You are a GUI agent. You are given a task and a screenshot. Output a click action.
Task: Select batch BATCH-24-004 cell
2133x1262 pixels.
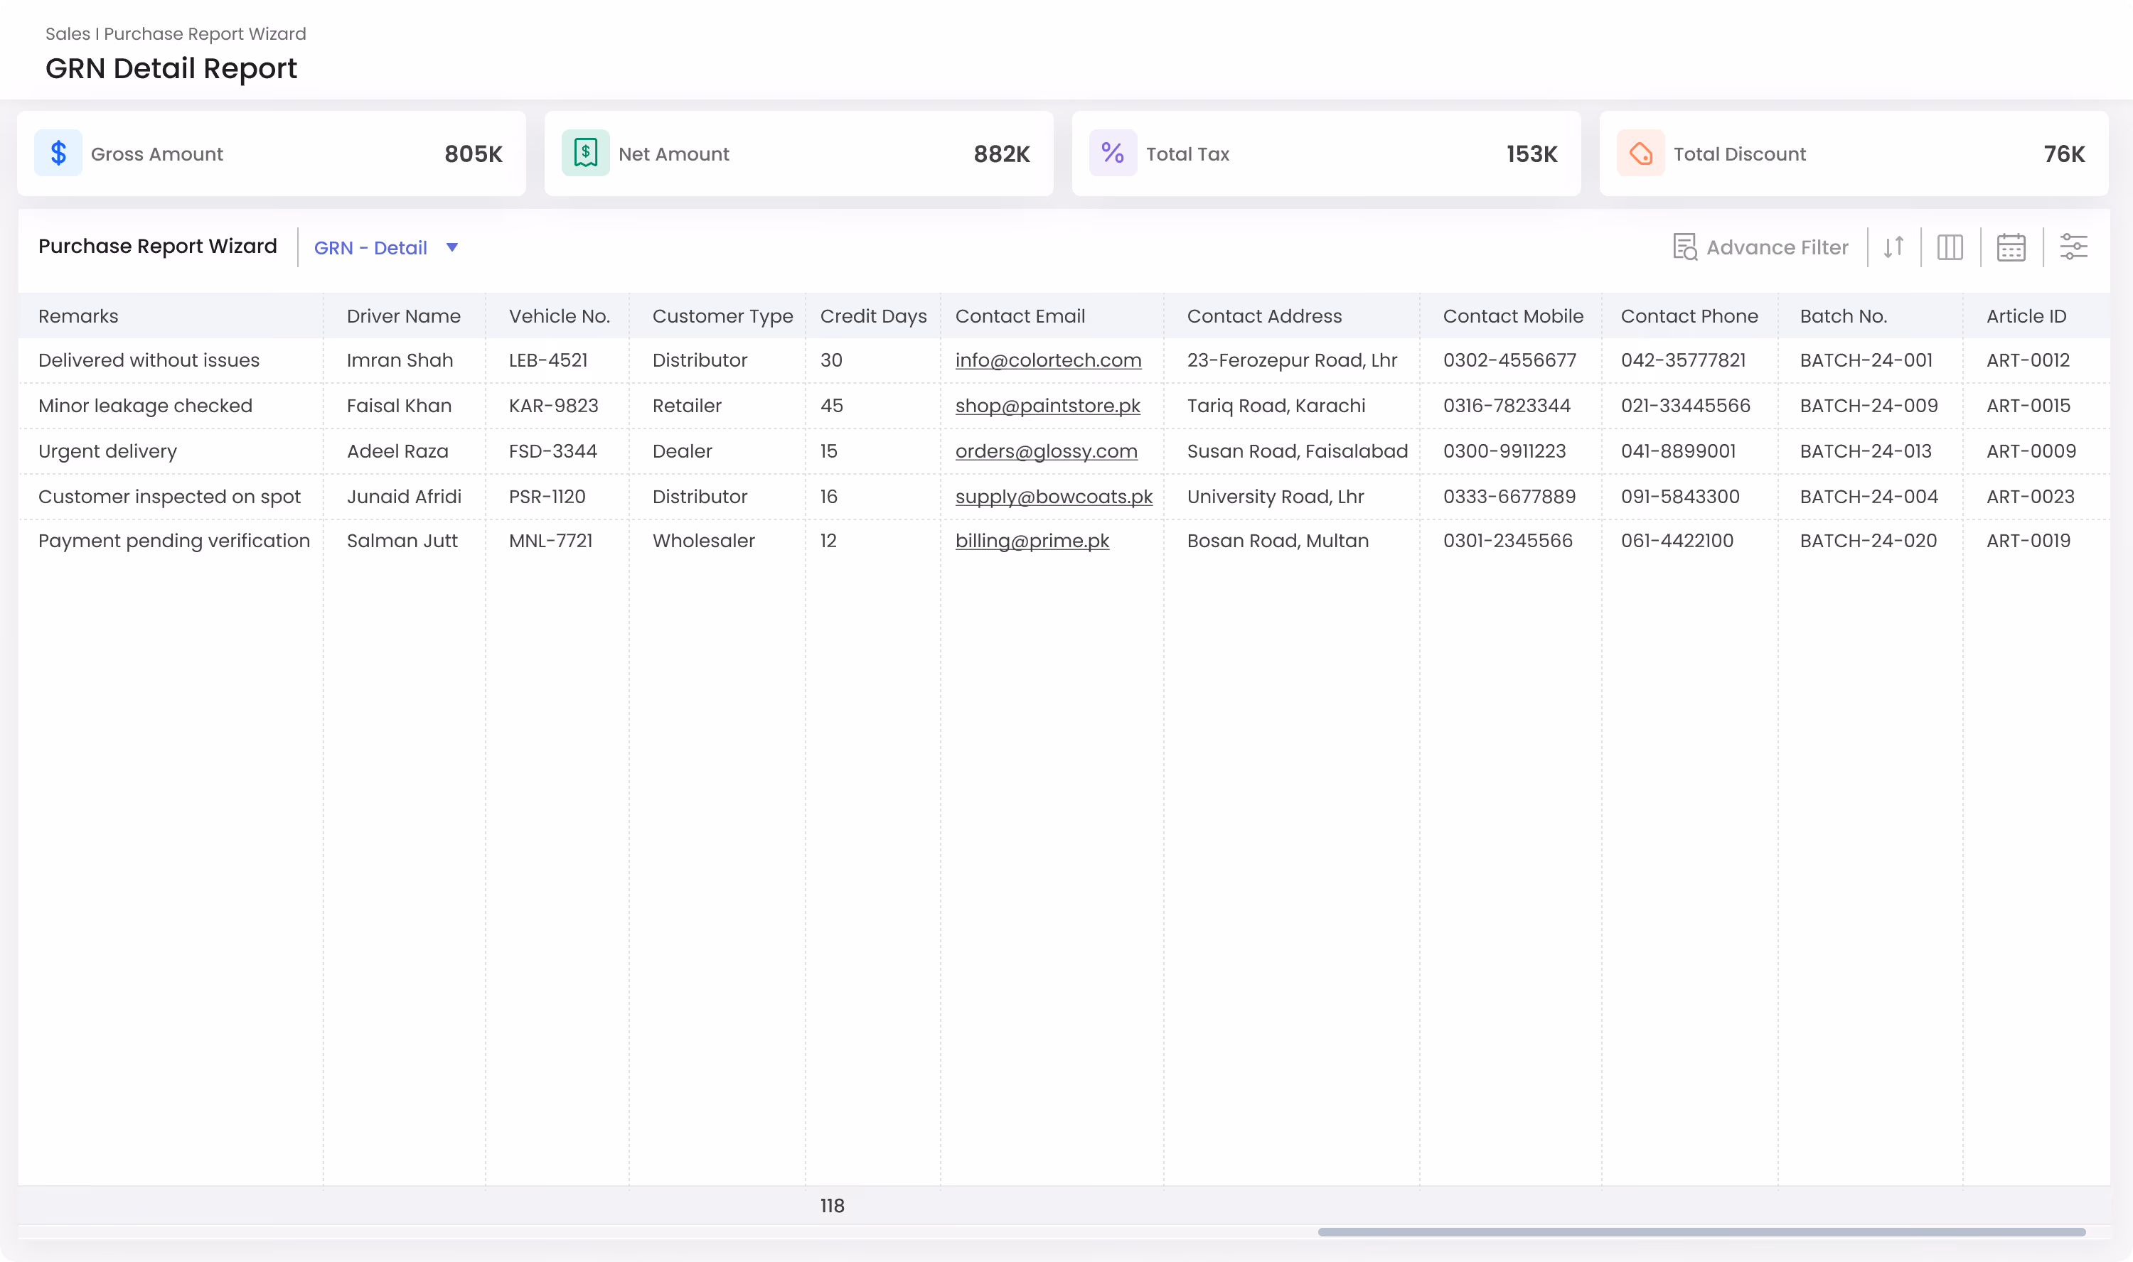[1869, 497]
